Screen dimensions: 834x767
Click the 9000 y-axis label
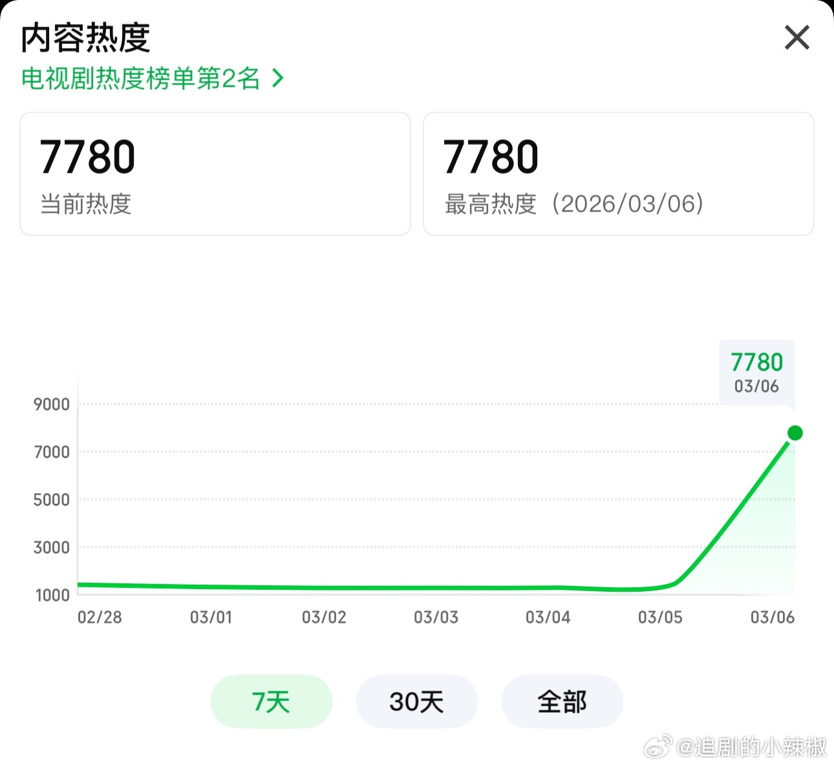52,404
